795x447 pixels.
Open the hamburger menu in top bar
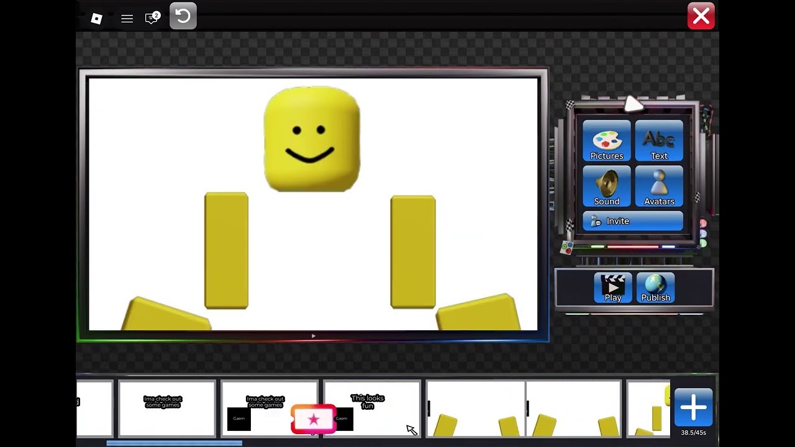(x=127, y=19)
